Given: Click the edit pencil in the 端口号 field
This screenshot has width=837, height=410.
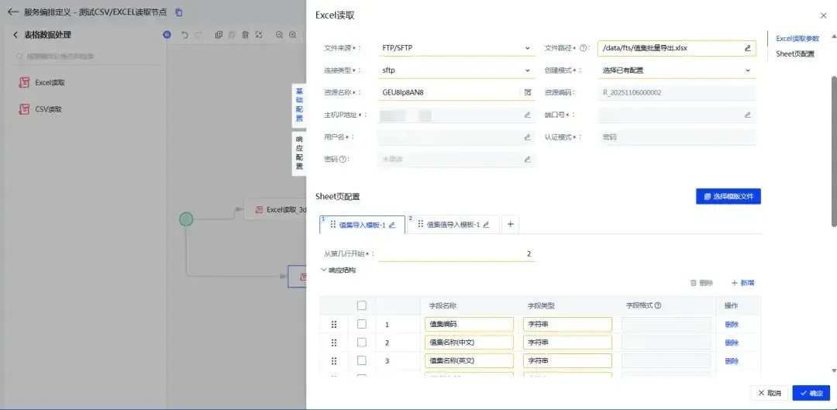Looking at the screenshot, I should [x=748, y=115].
